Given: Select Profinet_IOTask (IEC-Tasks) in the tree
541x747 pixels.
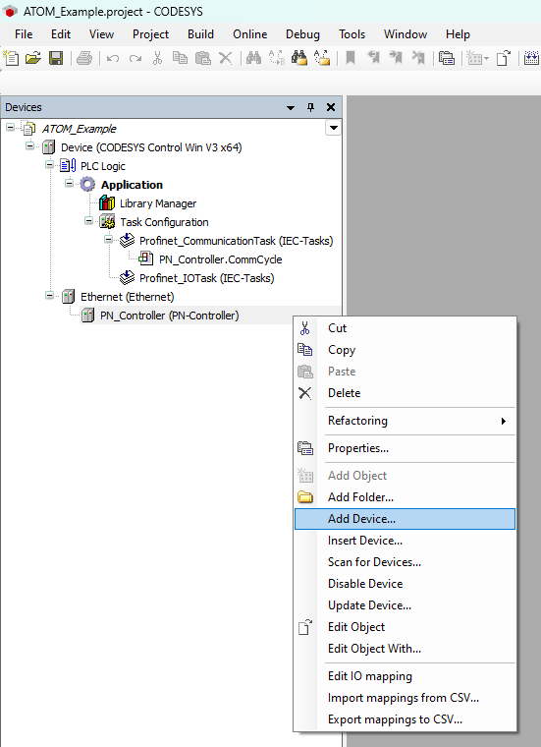Looking at the screenshot, I should tap(206, 278).
